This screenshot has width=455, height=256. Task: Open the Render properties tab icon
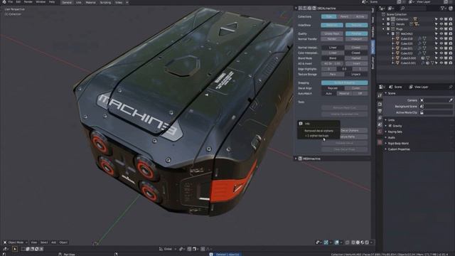coord(380,104)
